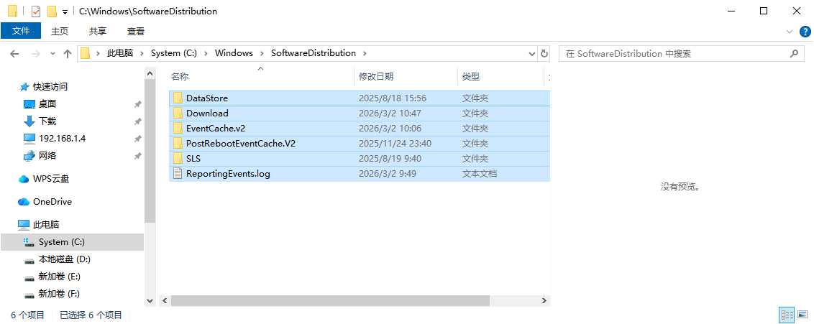Screen dimensions: 814x324
Task: Click the file list horizontal scroll right arrow
Action: 544,301
